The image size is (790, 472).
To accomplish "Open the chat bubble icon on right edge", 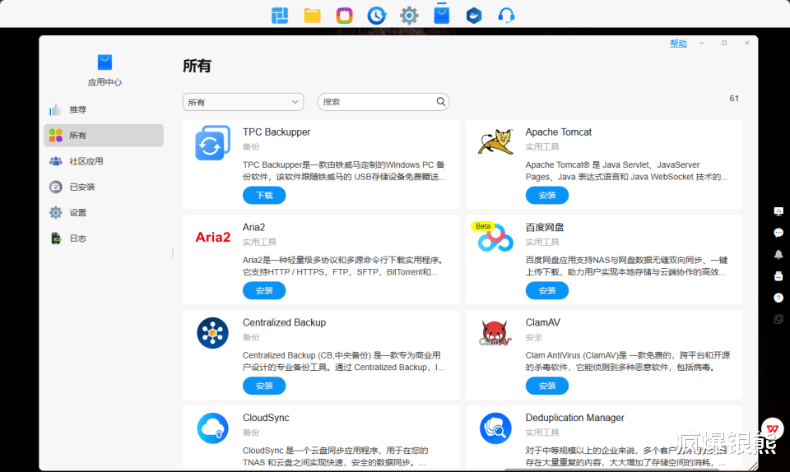I will (778, 233).
